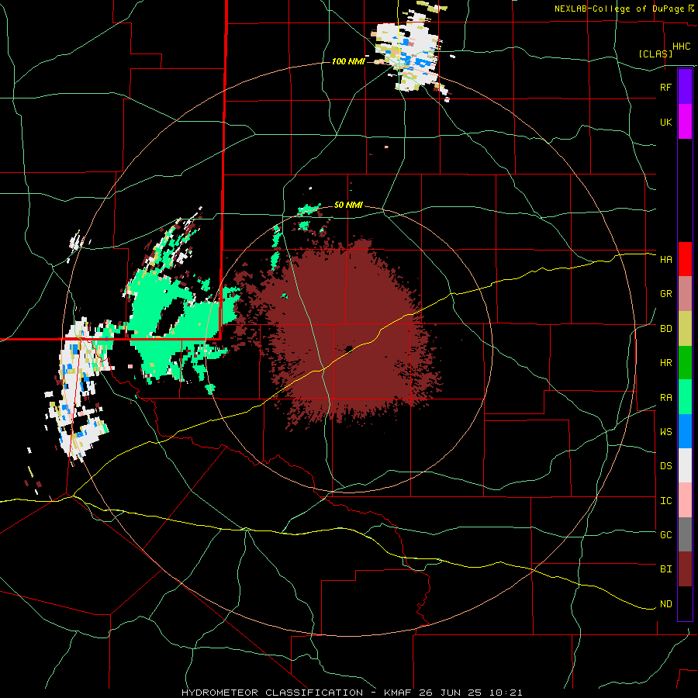Image resolution: width=698 pixels, height=698 pixels.
Task: Select the olive BD legend color swatch
Action: click(685, 329)
